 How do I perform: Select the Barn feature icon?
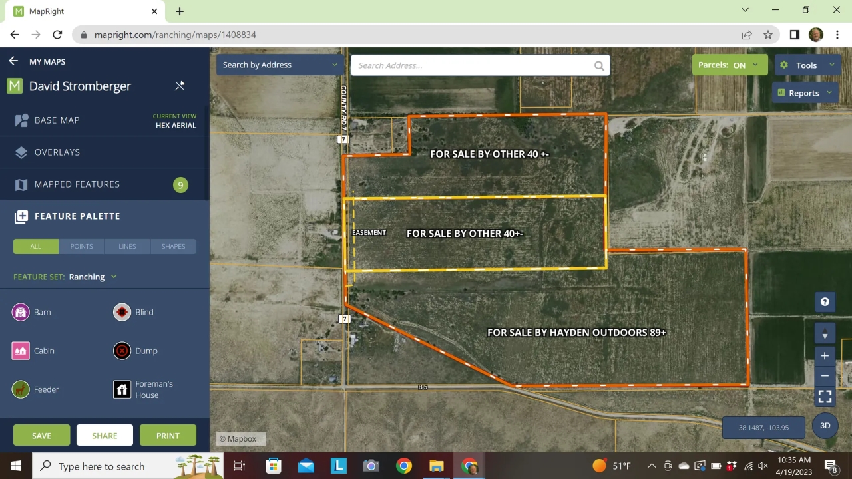[21, 312]
